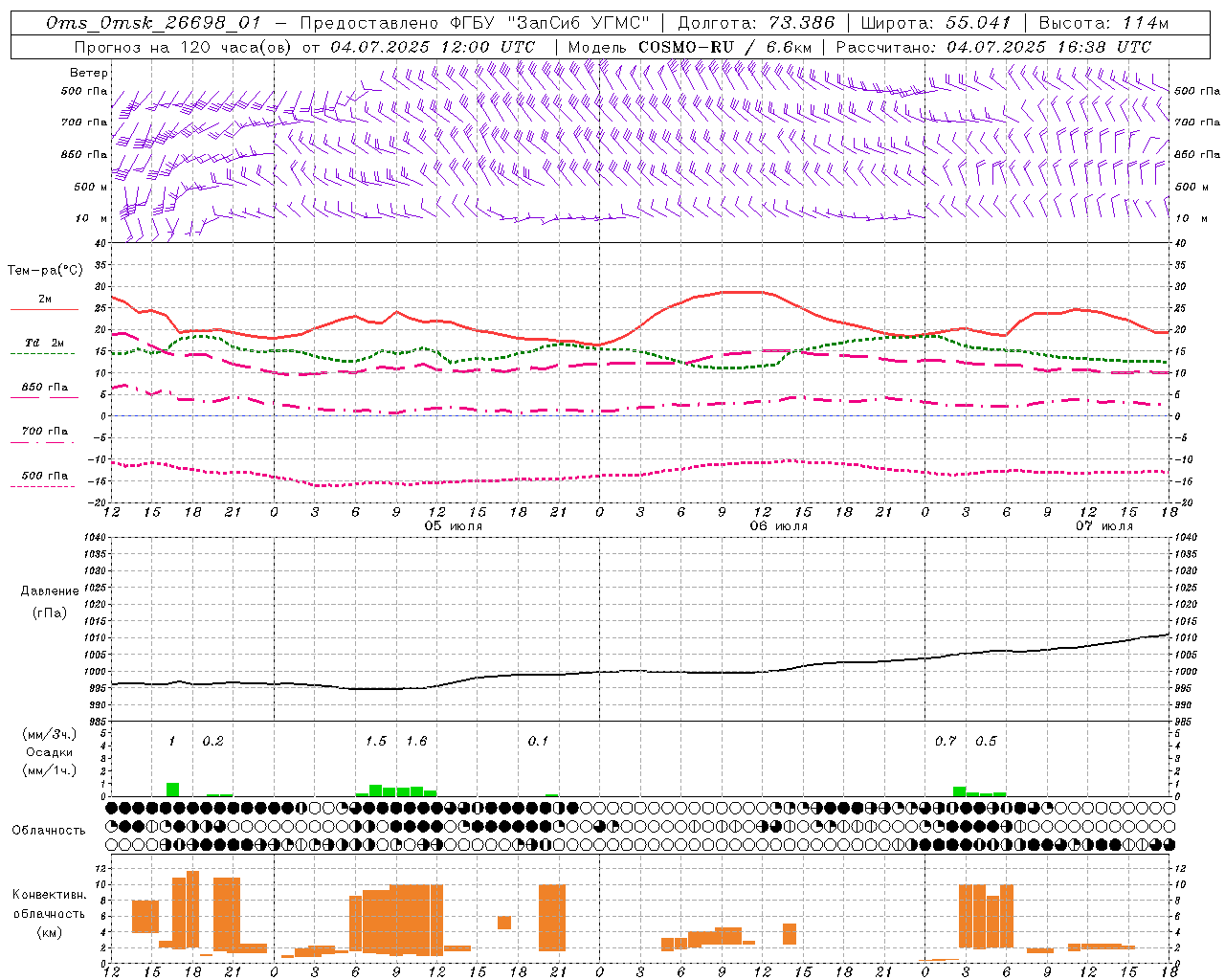1225x980 pixels.
Task: Click the (км) convective cloud unit label
Action: click(x=50, y=932)
